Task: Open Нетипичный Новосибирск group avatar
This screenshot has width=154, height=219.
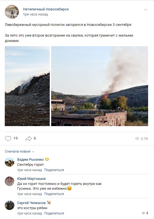Action: [12, 12]
